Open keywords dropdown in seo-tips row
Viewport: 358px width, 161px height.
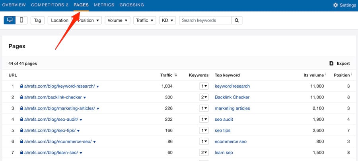(204, 130)
